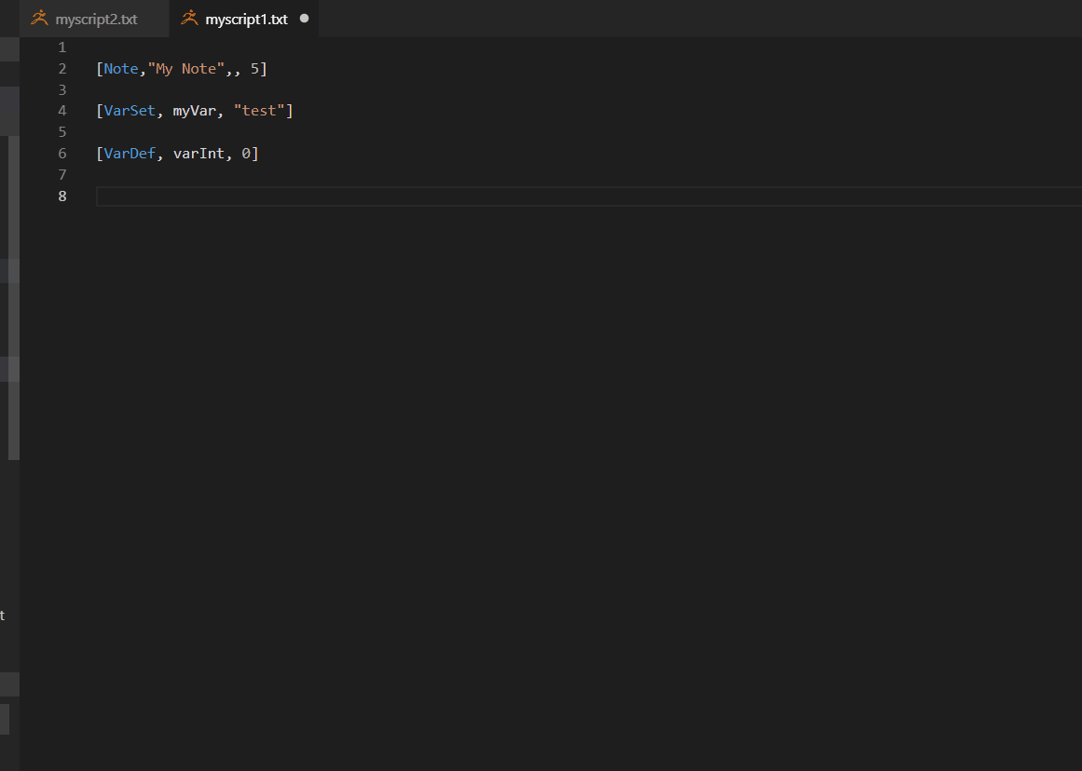
Task: Click line number 2 in the gutter
Action: [62, 68]
